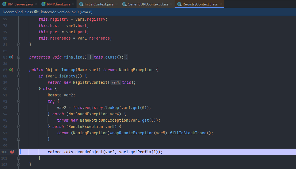Close the GenericURLContext.class tab
Screen dimensions: 296x169
(171, 4)
